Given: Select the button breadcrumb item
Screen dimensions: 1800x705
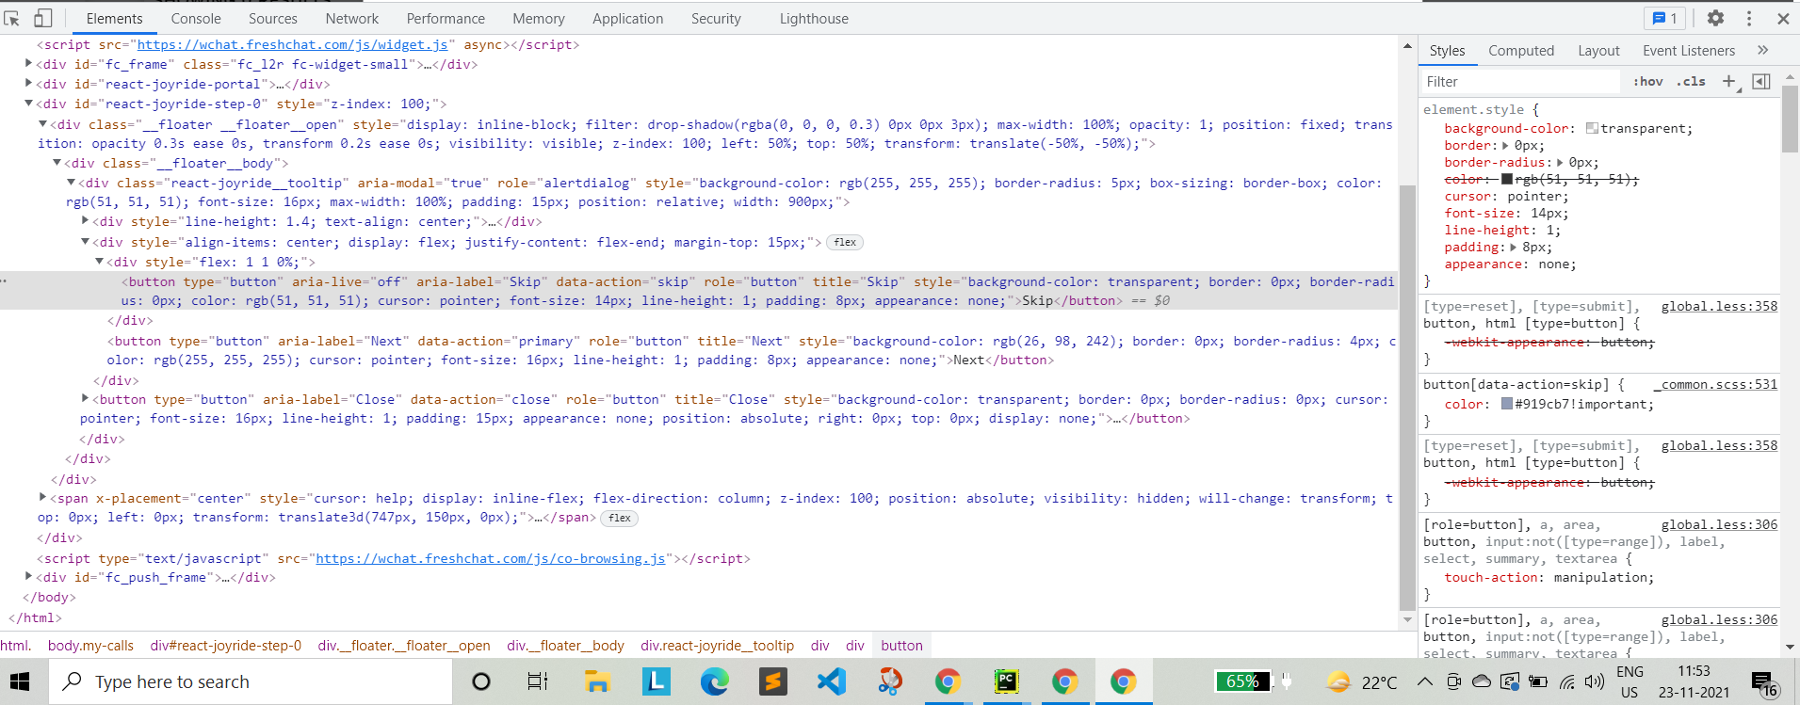Looking at the screenshot, I should point(901,646).
